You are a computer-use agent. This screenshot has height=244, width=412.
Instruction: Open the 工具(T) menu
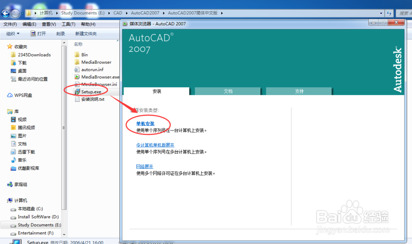[x=68, y=24]
